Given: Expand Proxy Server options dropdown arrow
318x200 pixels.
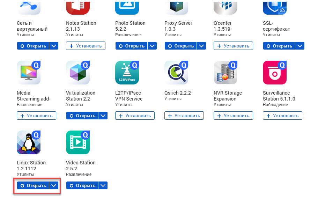Looking at the screenshot, I should (201, 46).
